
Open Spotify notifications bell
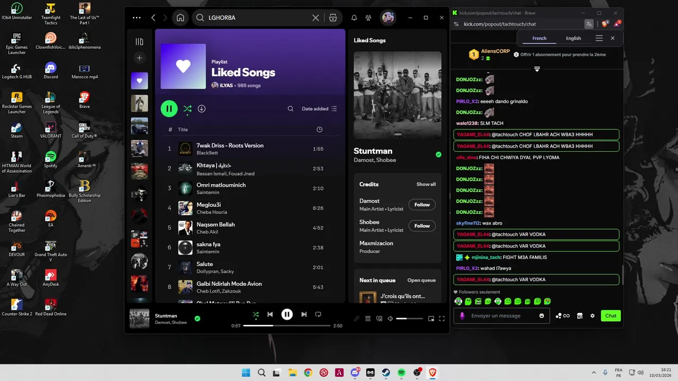pos(354,17)
